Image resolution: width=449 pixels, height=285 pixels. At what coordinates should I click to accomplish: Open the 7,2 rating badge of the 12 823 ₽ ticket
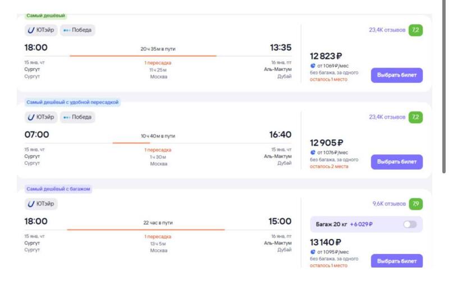pyautogui.click(x=416, y=30)
